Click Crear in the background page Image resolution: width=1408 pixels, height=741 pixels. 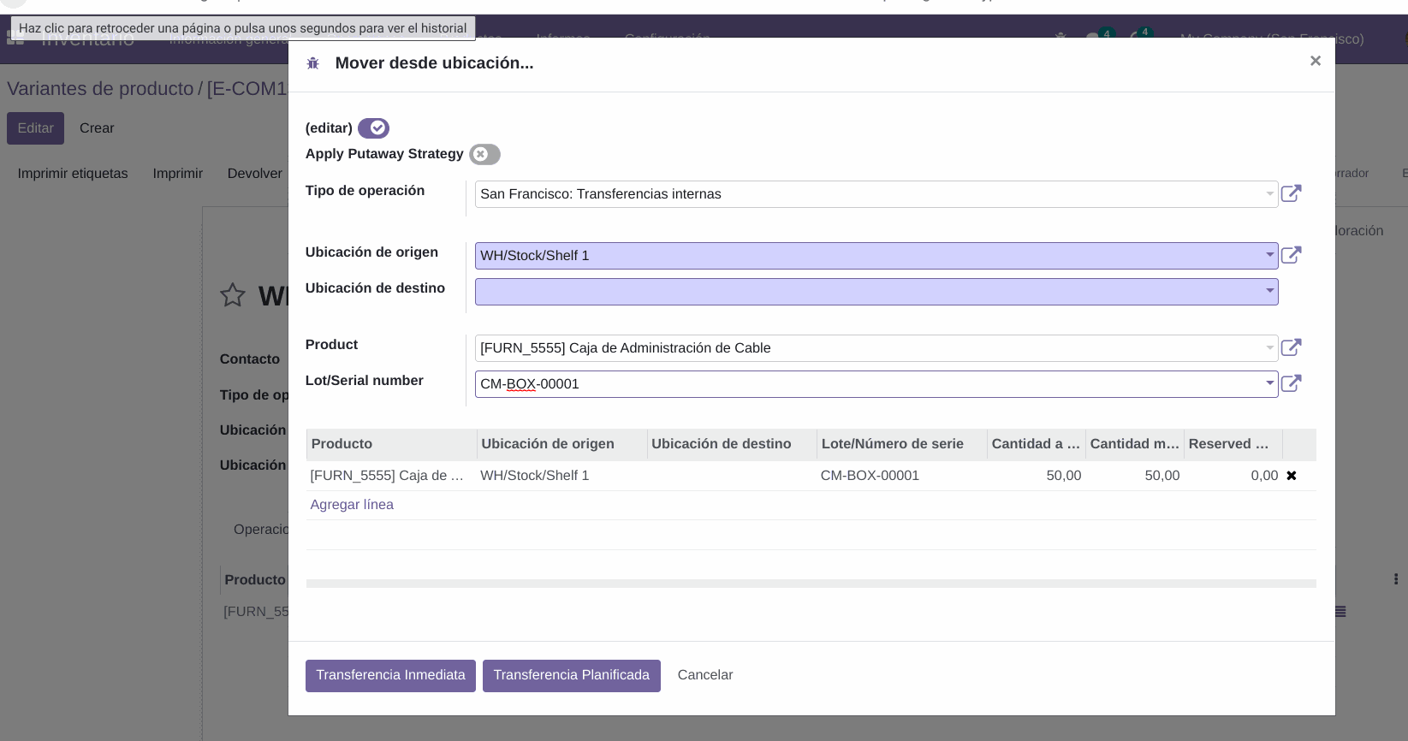pyautogui.click(x=97, y=128)
